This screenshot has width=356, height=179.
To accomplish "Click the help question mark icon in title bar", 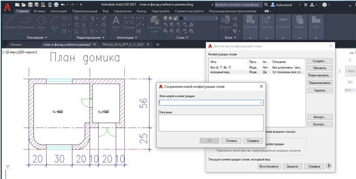I will pos(325,5).
